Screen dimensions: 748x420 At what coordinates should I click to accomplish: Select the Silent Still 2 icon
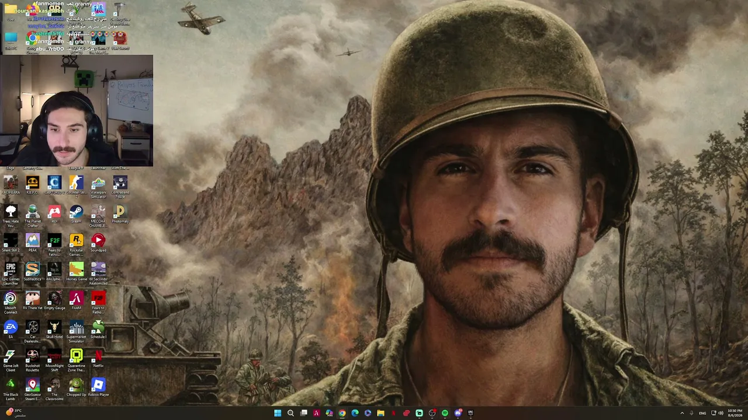11,243
